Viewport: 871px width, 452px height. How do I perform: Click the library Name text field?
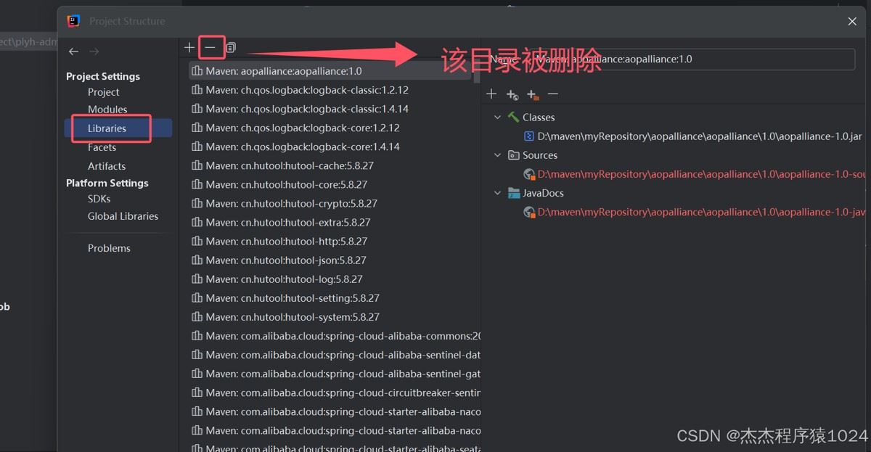tap(692, 59)
